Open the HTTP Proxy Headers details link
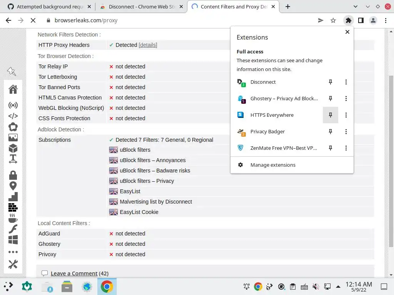 [x=148, y=45]
